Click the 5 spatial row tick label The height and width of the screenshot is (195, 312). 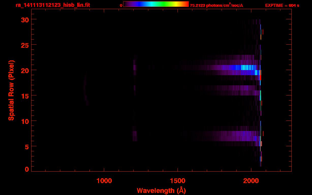pos(27,147)
